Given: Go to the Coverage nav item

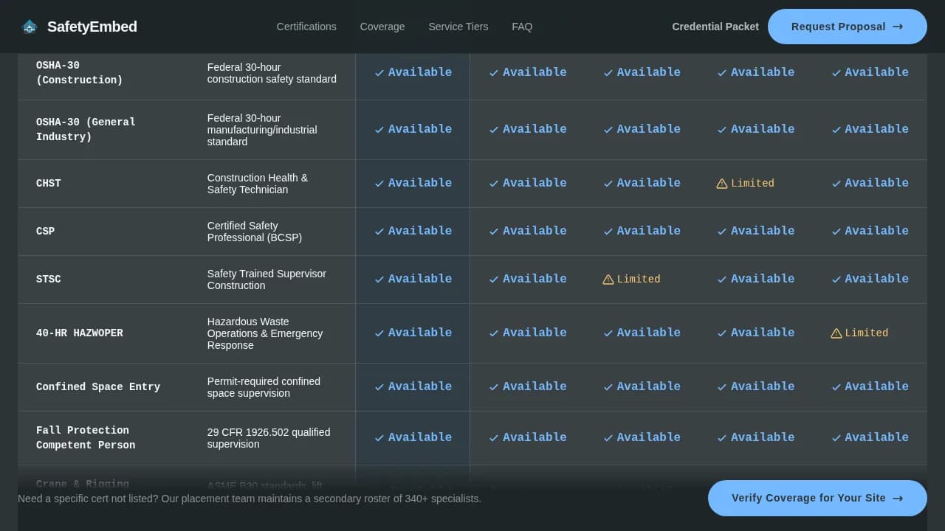Looking at the screenshot, I should click(x=382, y=27).
